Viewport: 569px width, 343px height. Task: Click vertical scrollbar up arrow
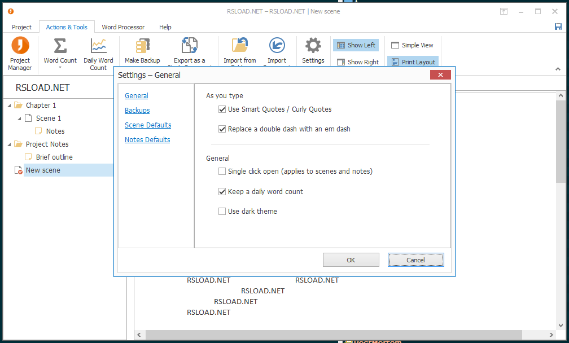coord(561,96)
